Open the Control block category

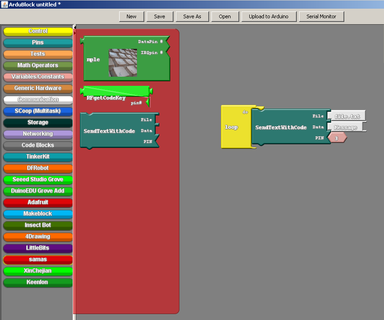coord(38,31)
